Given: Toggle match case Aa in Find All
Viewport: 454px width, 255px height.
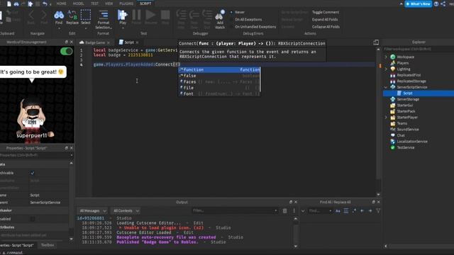Looking at the screenshot, I should coord(338,211).
